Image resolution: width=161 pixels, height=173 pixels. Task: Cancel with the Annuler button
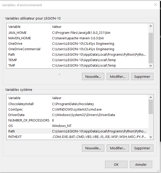click(141, 164)
